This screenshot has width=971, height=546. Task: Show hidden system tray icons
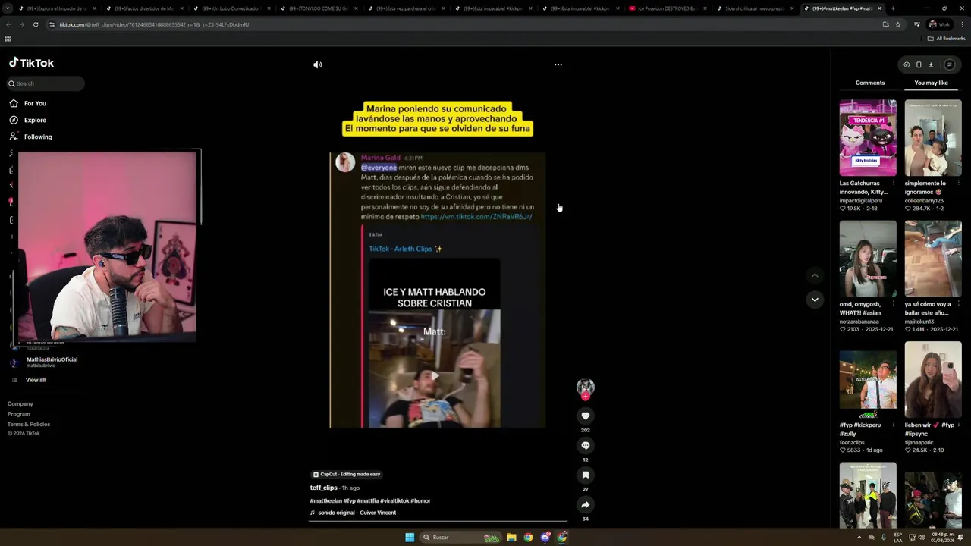point(859,537)
